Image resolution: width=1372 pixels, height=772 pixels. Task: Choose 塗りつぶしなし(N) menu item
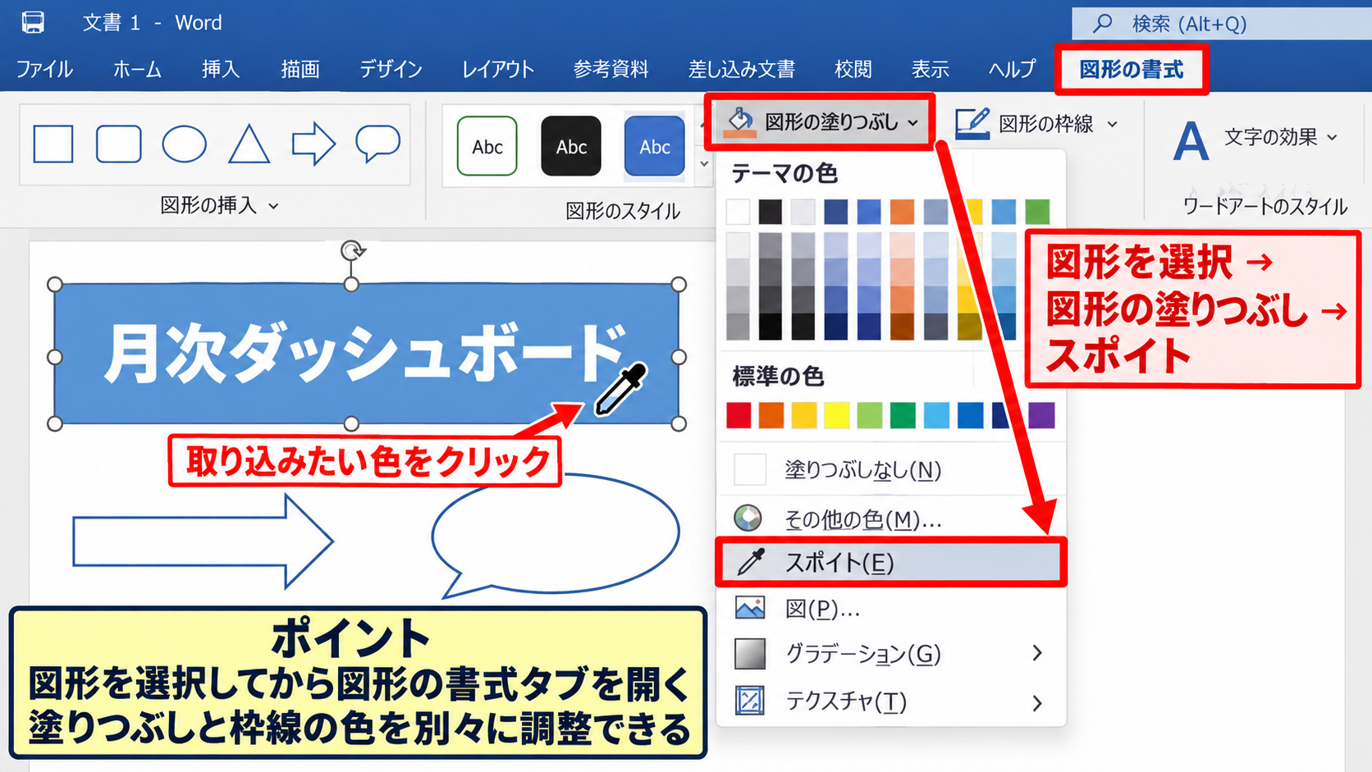(891, 469)
